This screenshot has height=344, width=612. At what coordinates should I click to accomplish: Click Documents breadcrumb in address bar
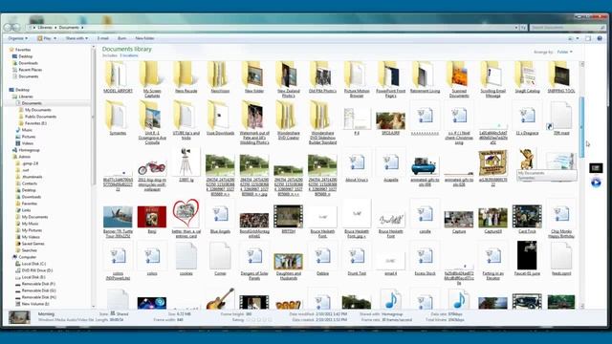pos(69,28)
